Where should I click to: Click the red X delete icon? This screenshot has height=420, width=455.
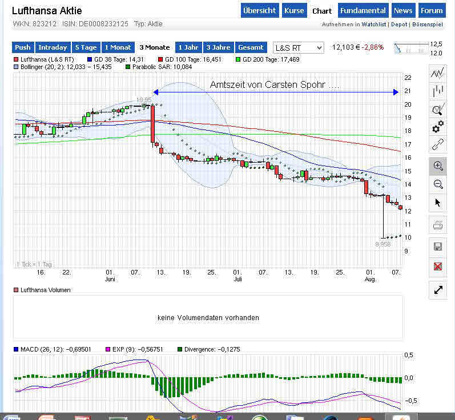pyautogui.click(x=438, y=266)
